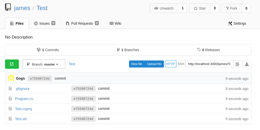260x130 pixels.
Task: Click the Upload file button
Action: [x=154, y=64]
